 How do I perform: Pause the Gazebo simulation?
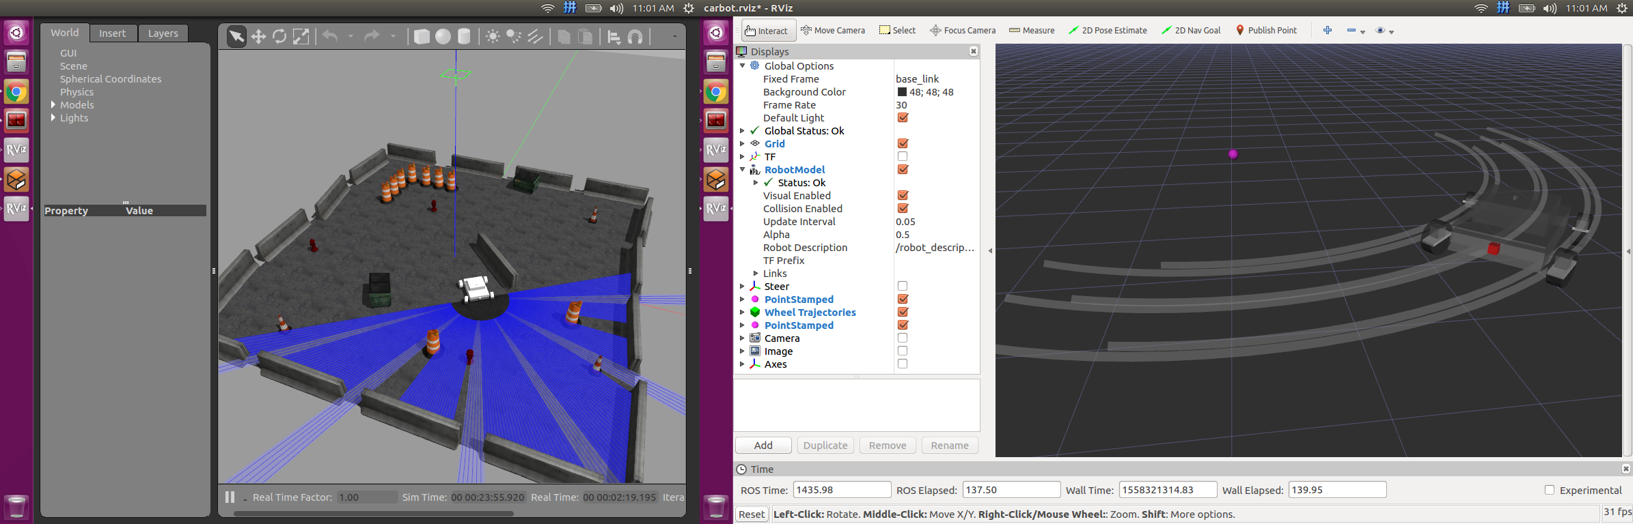coord(230,497)
